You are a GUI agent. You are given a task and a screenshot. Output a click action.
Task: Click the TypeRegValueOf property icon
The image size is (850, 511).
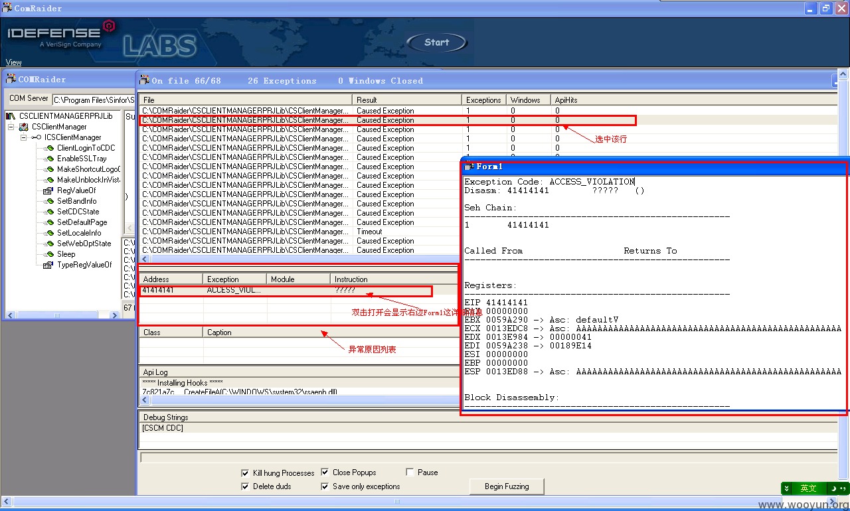tap(48, 265)
